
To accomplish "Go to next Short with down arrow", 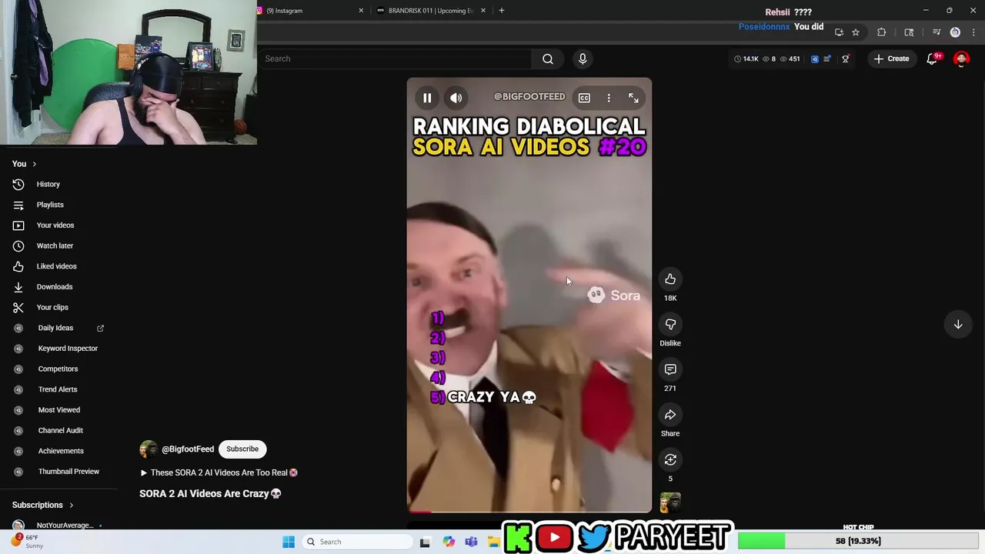I will click(x=958, y=325).
